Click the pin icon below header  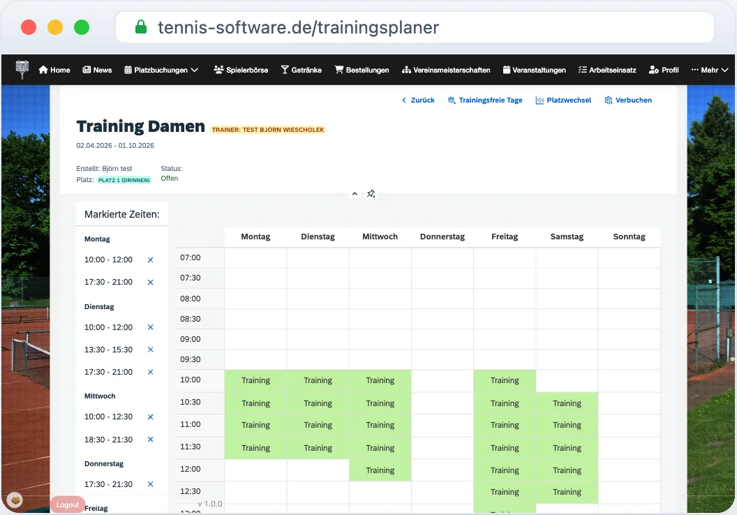[371, 193]
